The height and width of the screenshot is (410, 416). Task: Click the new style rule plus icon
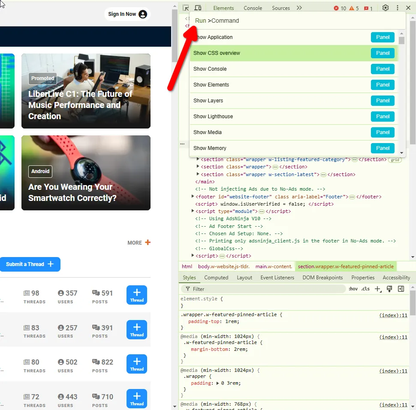pyautogui.click(x=377, y=289)
